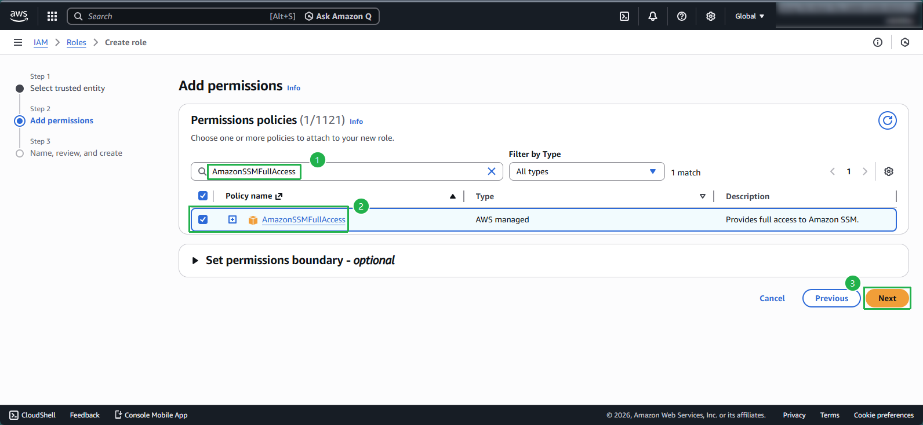Click Info link next to Add permissions

pyautogui.click(x=293, y=88)
